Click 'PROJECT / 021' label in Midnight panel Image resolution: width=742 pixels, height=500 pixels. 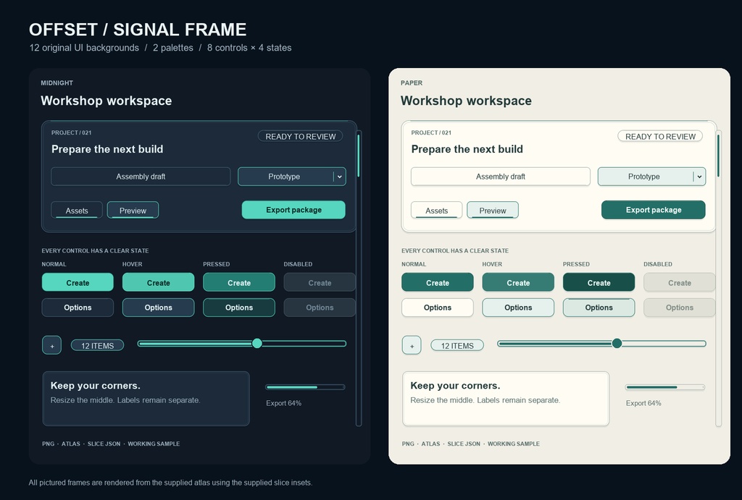[72, 133]
